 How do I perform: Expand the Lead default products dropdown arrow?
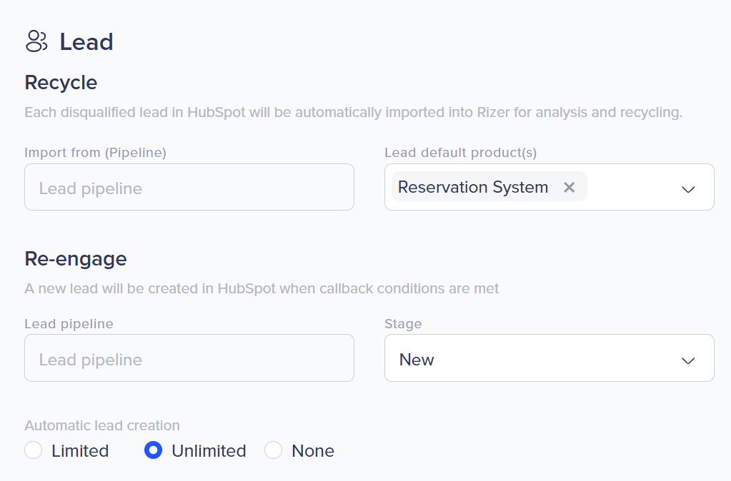click(x=688, y=188)
